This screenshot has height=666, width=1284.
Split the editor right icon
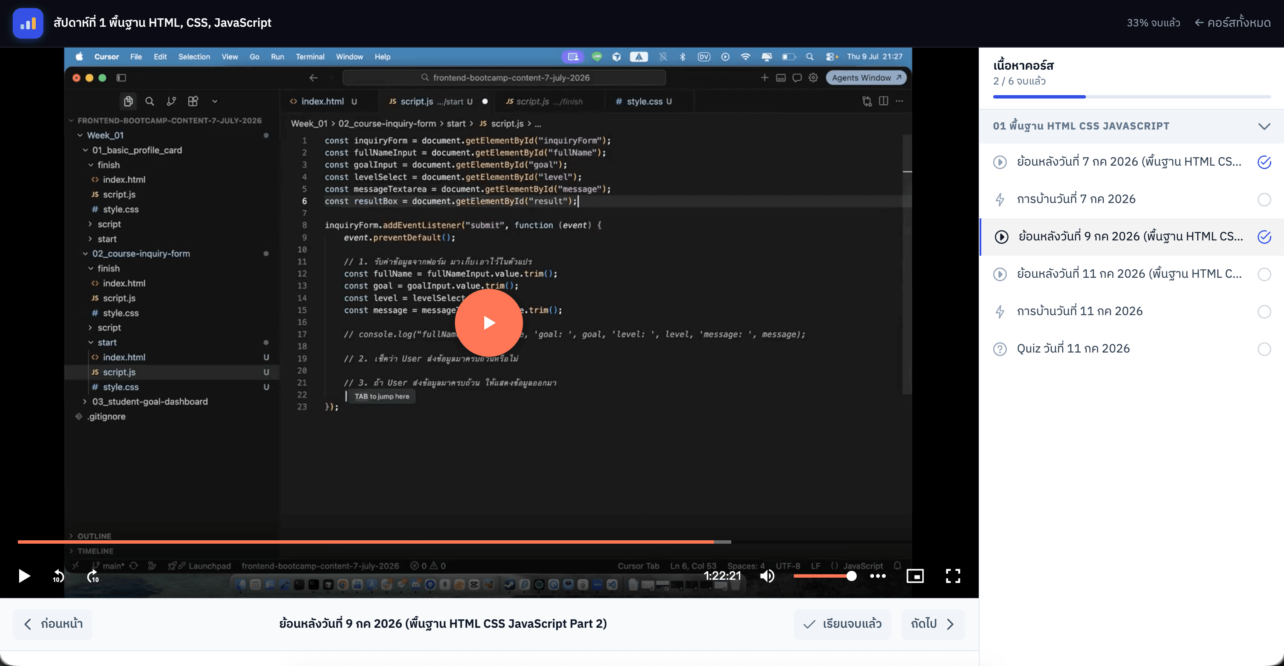coord(883,101)
